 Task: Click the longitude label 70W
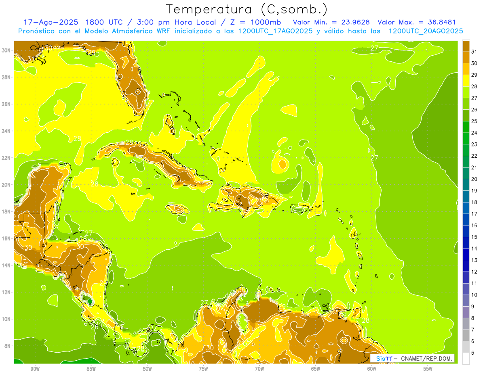[x=259, y=369]
